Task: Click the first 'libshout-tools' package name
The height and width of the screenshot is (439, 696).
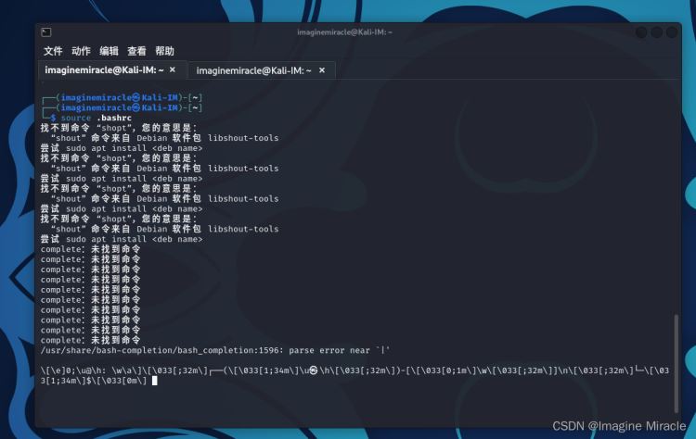Action: point(243,138)
